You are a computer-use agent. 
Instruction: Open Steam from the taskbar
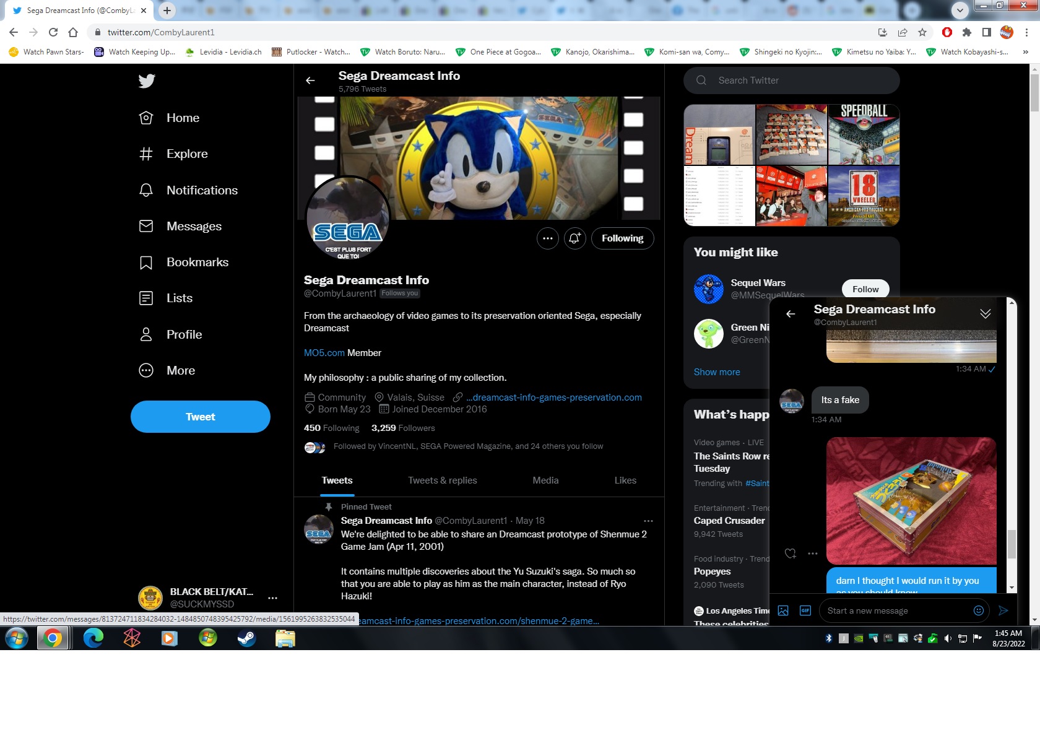[x=246, y=638]
